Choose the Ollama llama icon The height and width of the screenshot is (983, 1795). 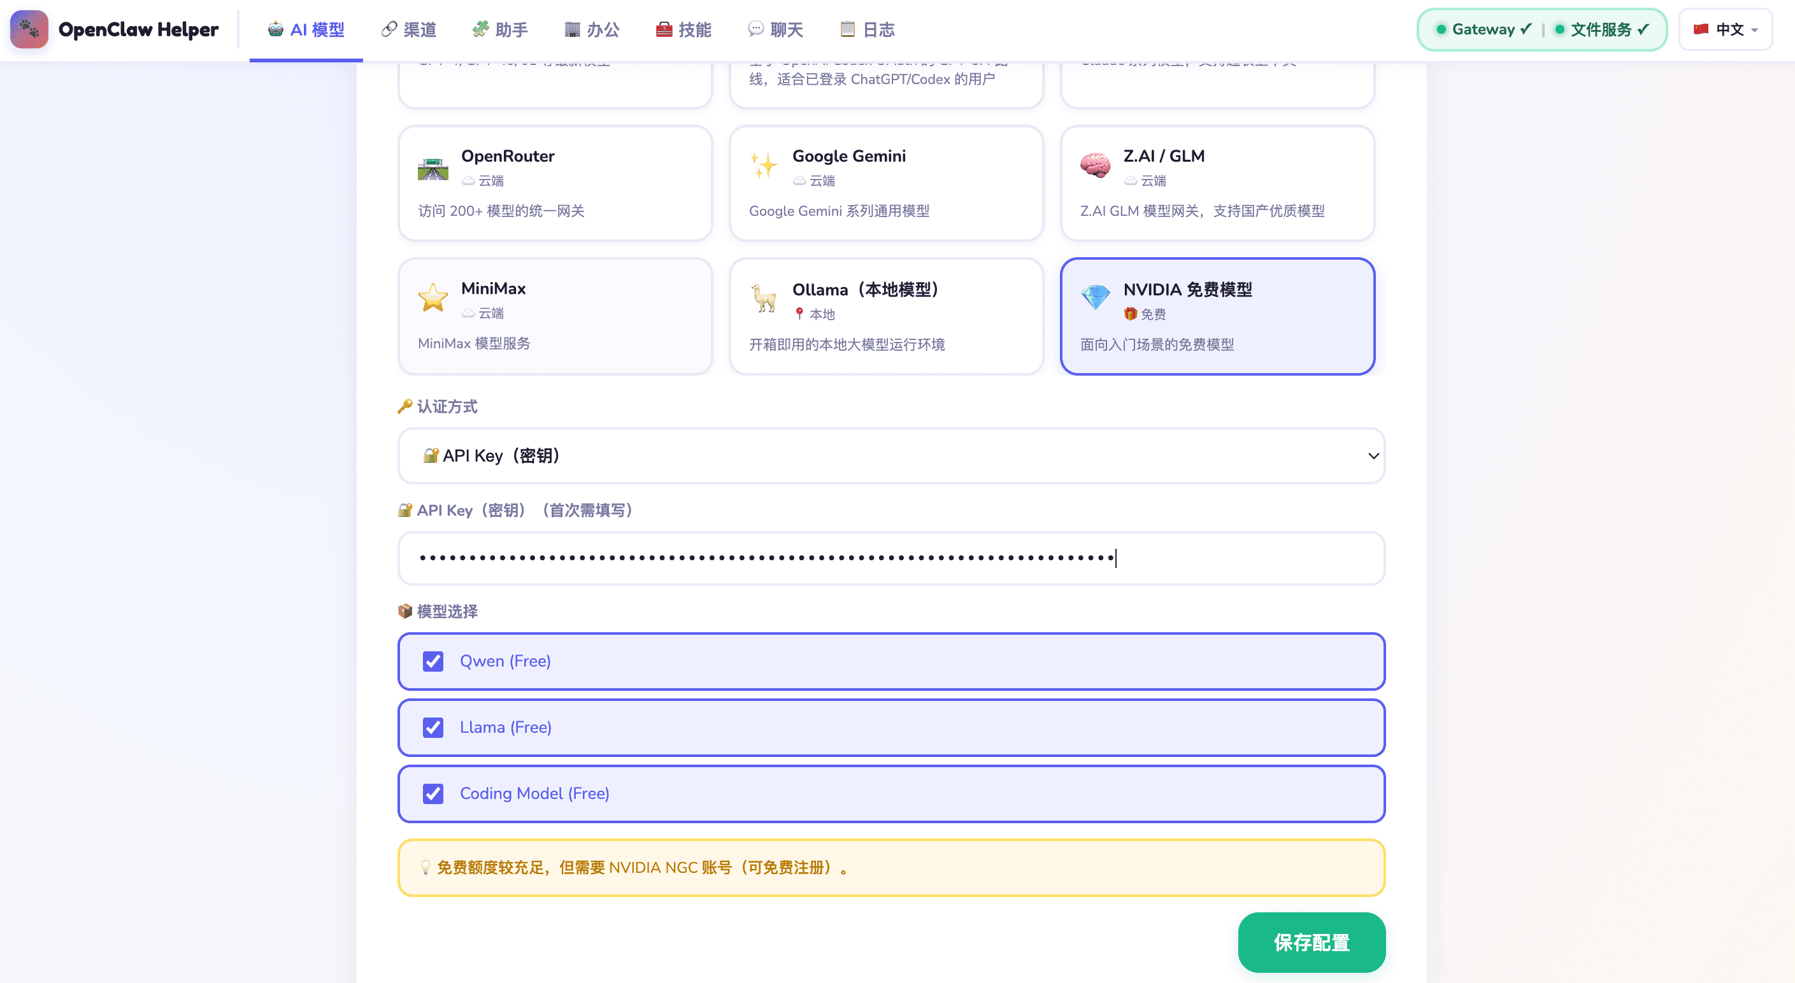764,298
